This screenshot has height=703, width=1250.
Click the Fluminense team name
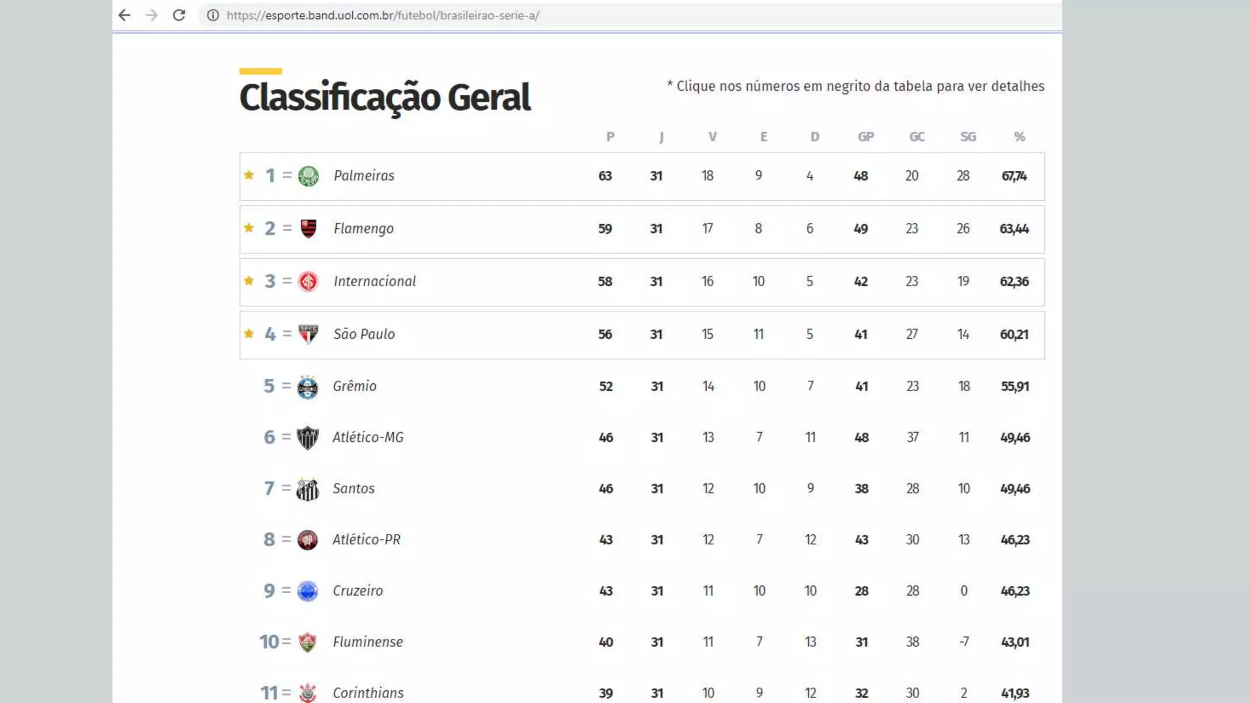click(x=367, y=642)
